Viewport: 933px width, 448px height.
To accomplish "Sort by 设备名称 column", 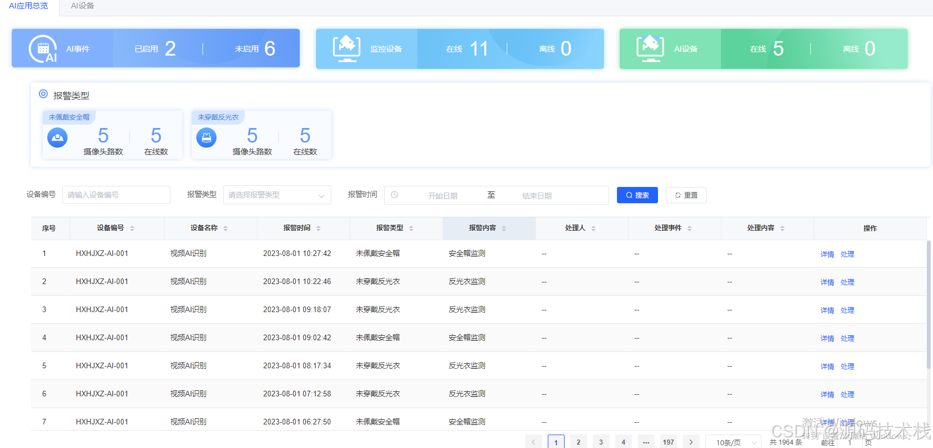I will coord(226,228).
